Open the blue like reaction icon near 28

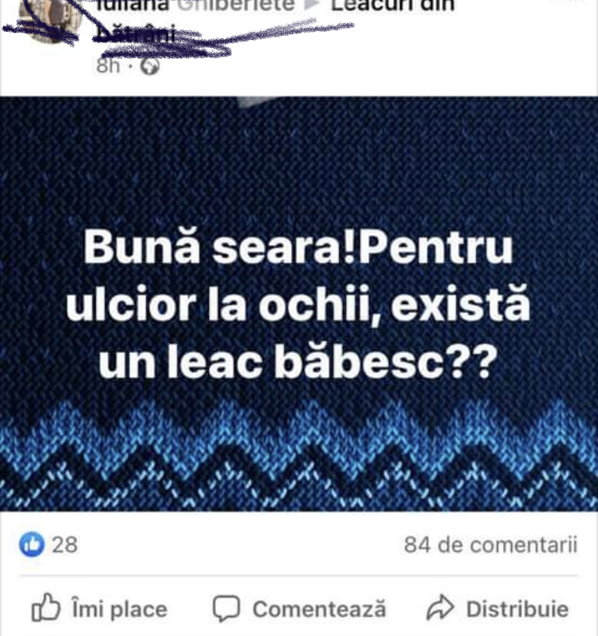pos(32,544)
